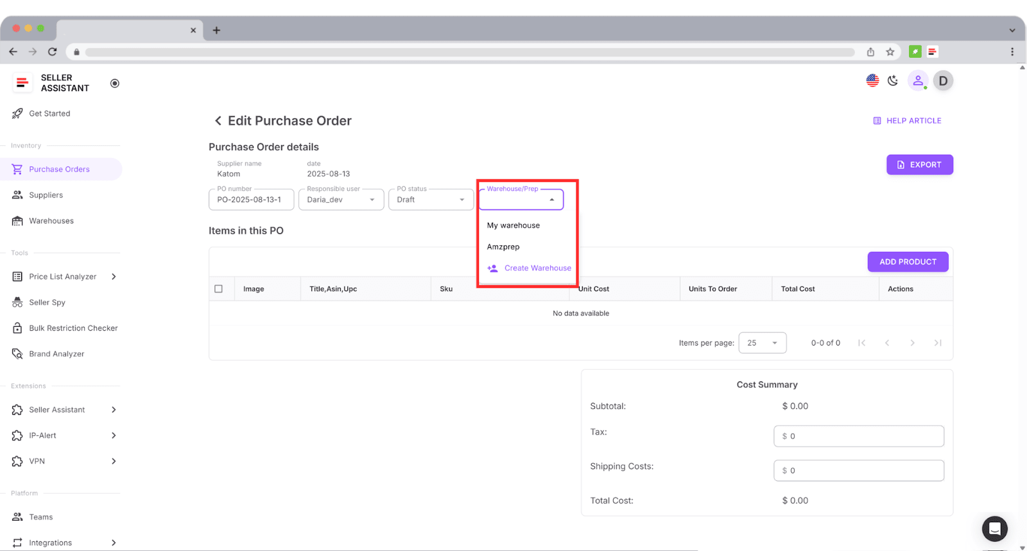Screen dimensions: 1027x551
Task: Expand the Integrations chevron
Action: click(114, 543)
